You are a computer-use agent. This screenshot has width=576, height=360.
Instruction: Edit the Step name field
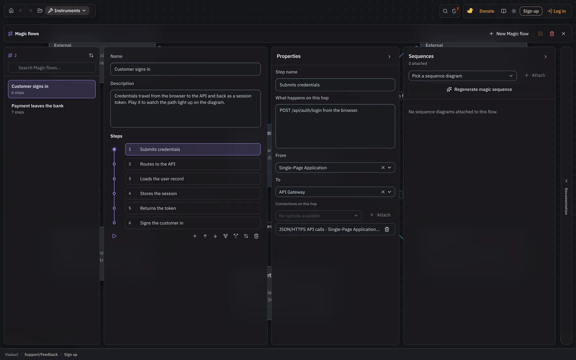click(335, 85)
